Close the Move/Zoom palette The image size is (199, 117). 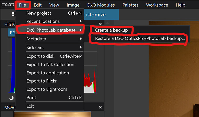click(100, 107)
